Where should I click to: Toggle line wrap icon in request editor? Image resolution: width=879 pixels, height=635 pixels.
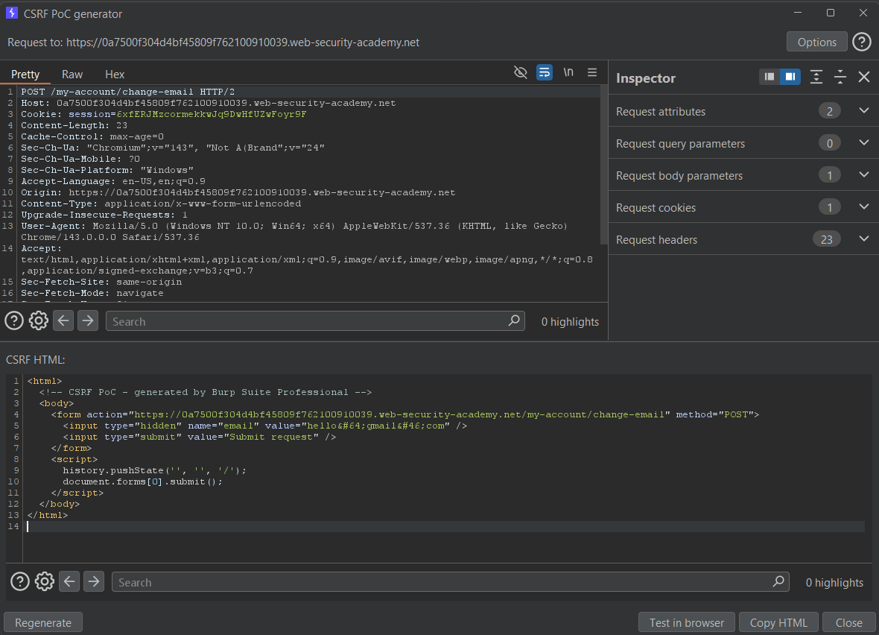point(545,72)
